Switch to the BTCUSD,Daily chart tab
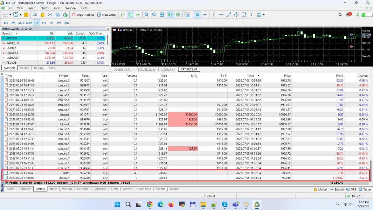 pyautogui.click(x=146, y=69)
